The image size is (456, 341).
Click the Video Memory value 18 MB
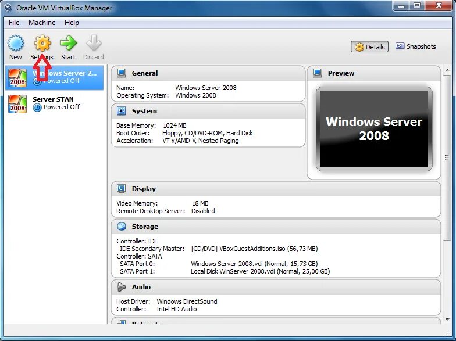tap(200, 203)
